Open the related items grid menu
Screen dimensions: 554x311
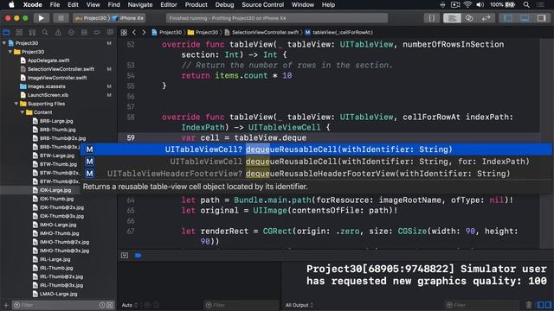tap(124, 33)
